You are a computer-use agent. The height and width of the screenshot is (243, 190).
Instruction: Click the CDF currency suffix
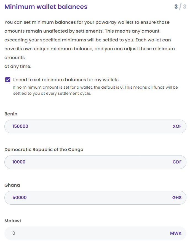177,162
